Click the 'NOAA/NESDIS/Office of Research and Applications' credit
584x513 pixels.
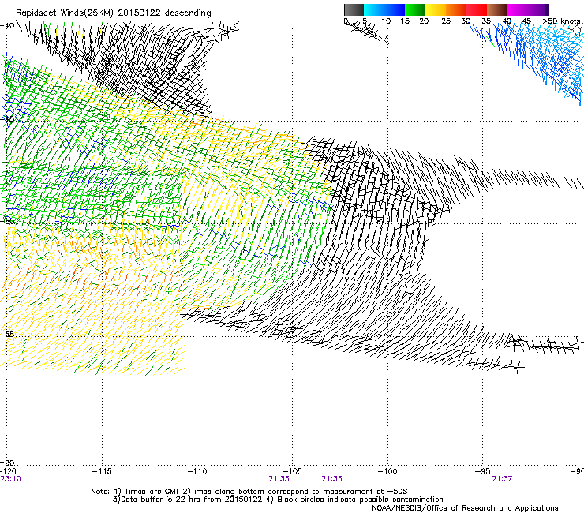tap(465, 508)
